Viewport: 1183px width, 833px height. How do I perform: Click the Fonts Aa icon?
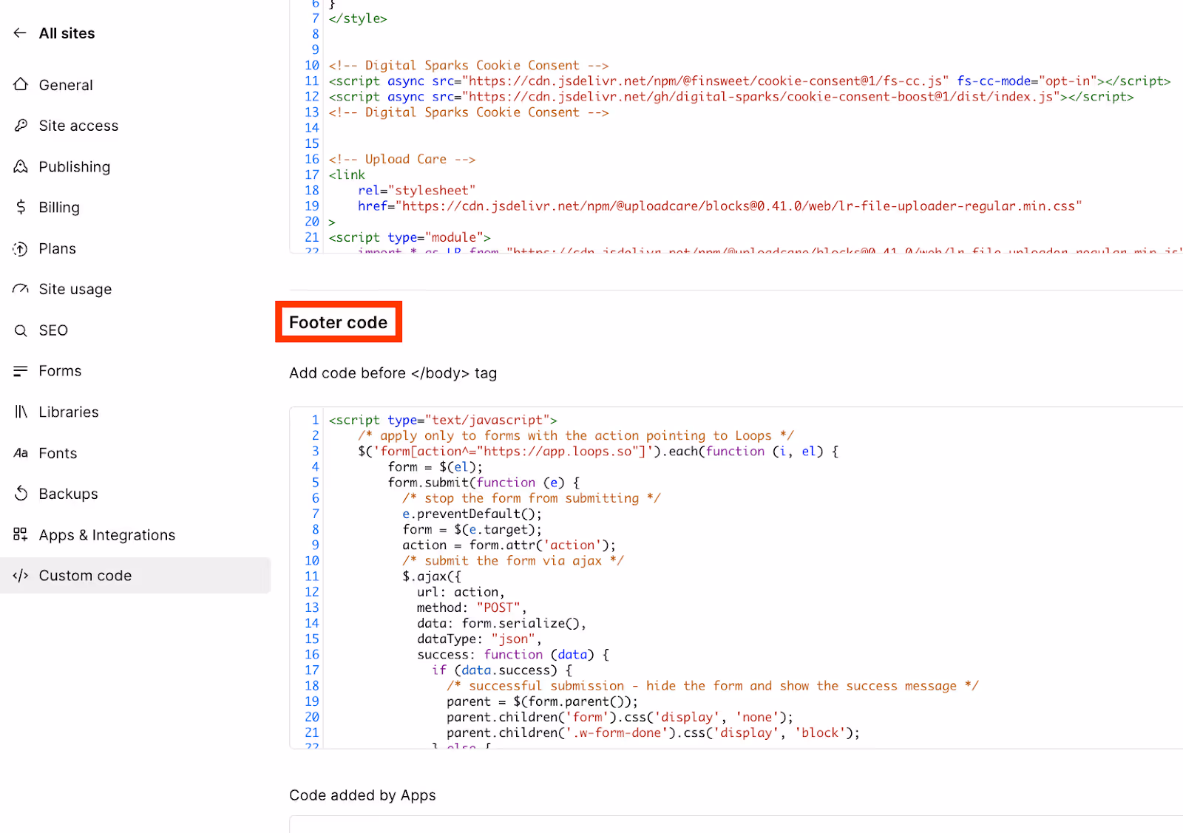point(21,453)
